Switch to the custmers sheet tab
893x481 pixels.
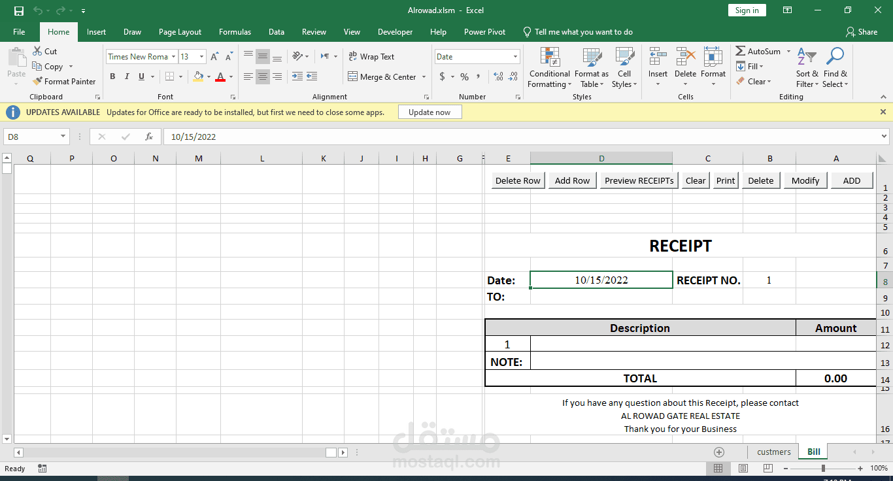(x=773, y=452)
